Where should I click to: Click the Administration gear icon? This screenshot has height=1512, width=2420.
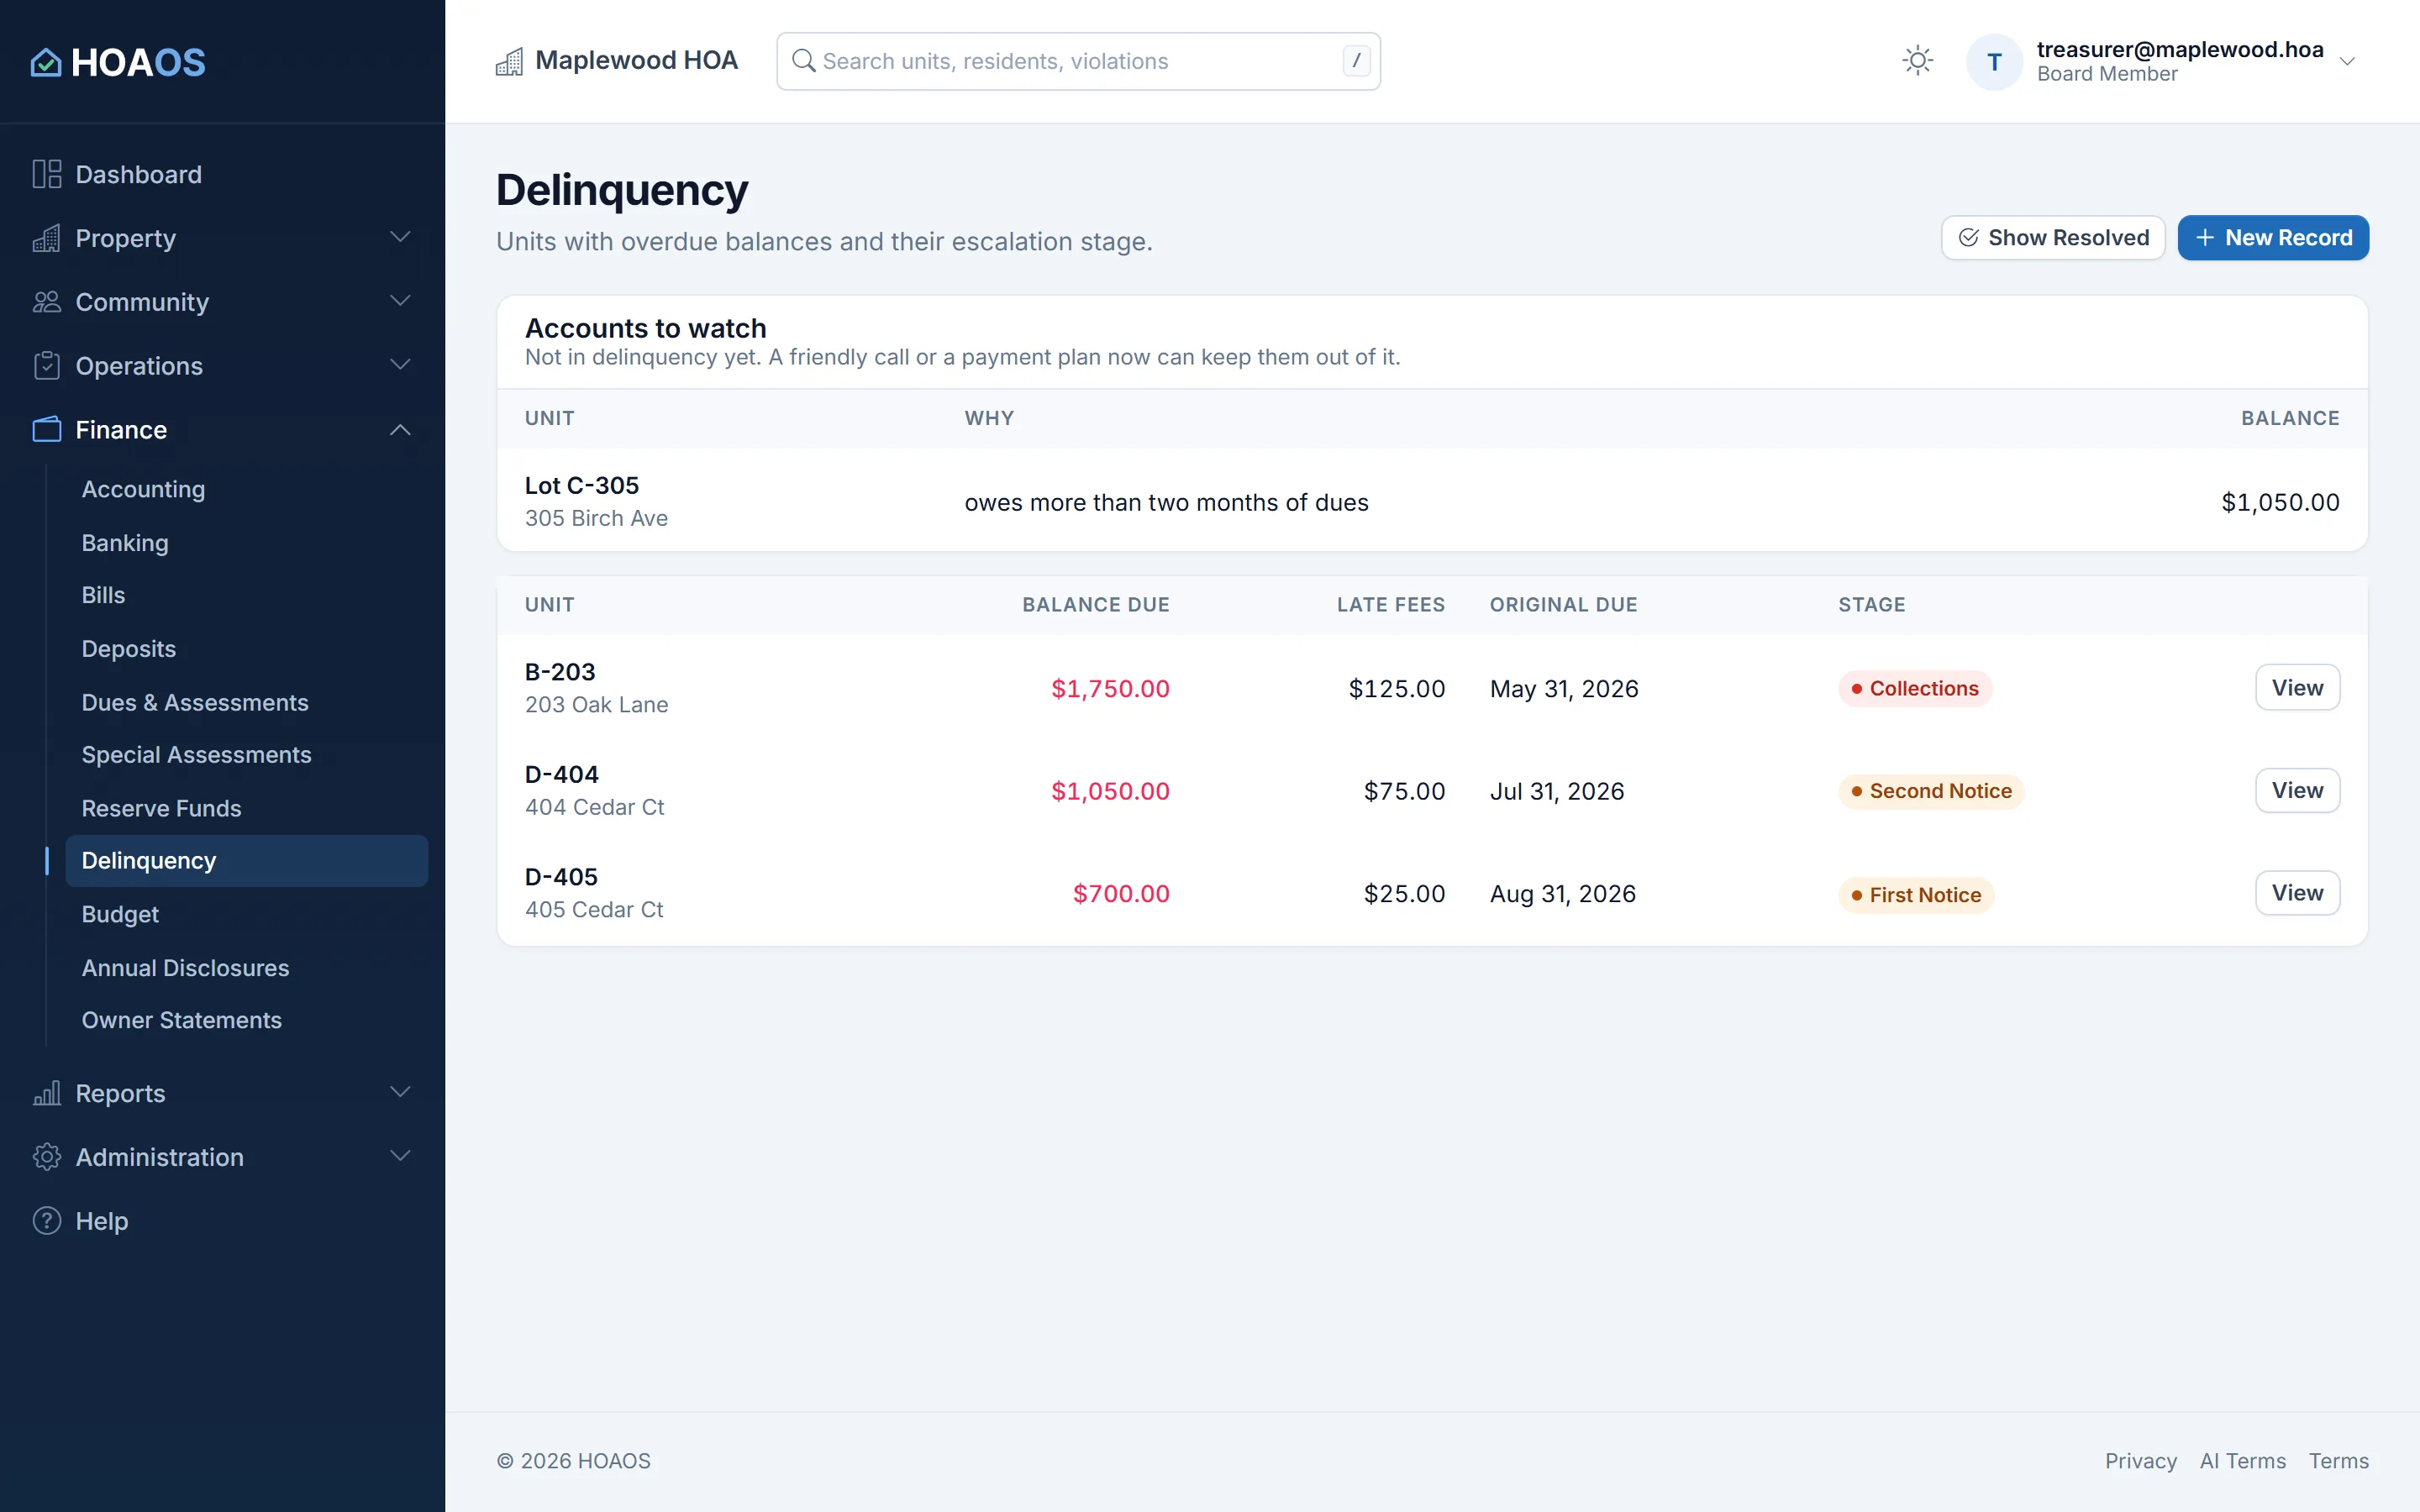point(47,1157)
